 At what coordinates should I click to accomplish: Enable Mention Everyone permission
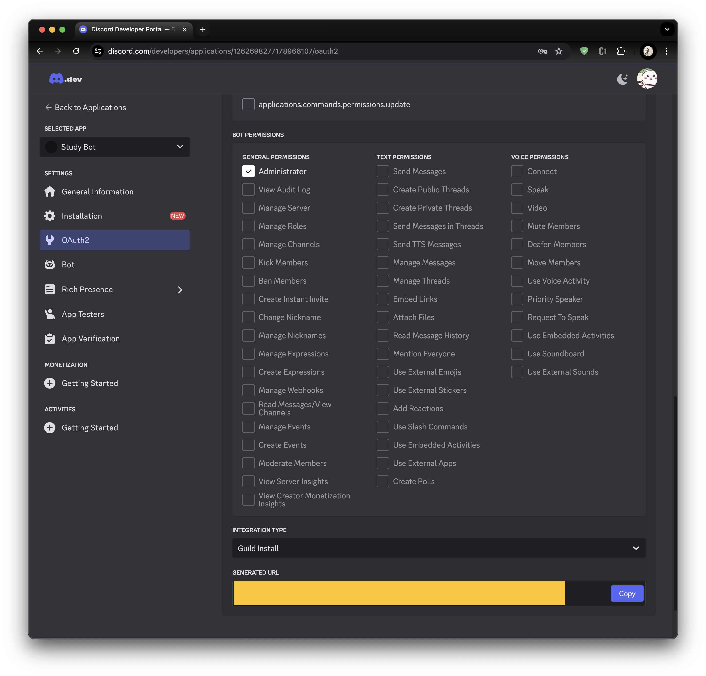coord(383,354)
